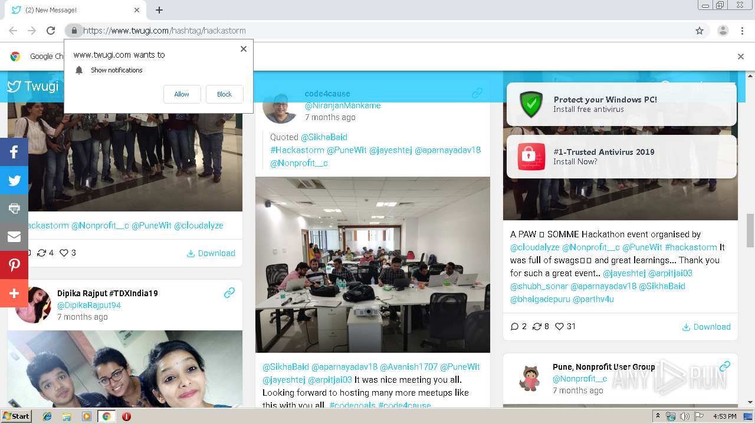
Task: Reload the page in browser toolbar
Action: [51, 31]
